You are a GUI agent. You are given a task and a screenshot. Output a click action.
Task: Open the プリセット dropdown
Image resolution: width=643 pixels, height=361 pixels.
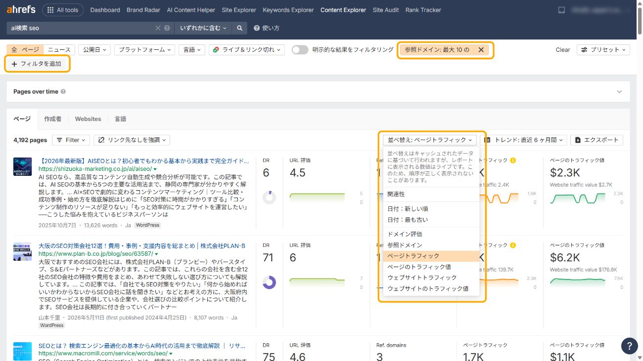(603, 50)
